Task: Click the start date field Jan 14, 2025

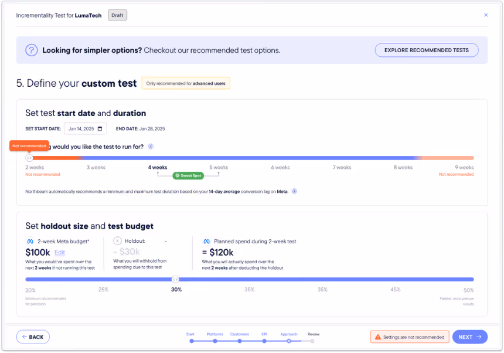Action: (x=85, y=128)
